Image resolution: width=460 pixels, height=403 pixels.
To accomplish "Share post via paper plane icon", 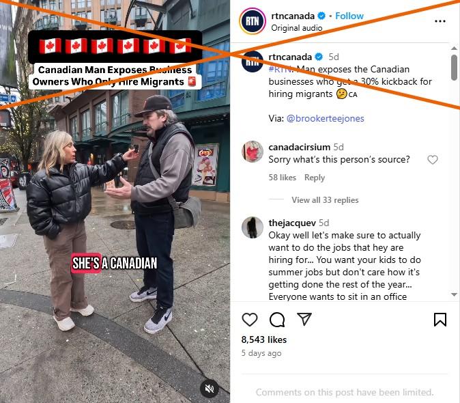I will pyautogui.click(x=304, y=319).
